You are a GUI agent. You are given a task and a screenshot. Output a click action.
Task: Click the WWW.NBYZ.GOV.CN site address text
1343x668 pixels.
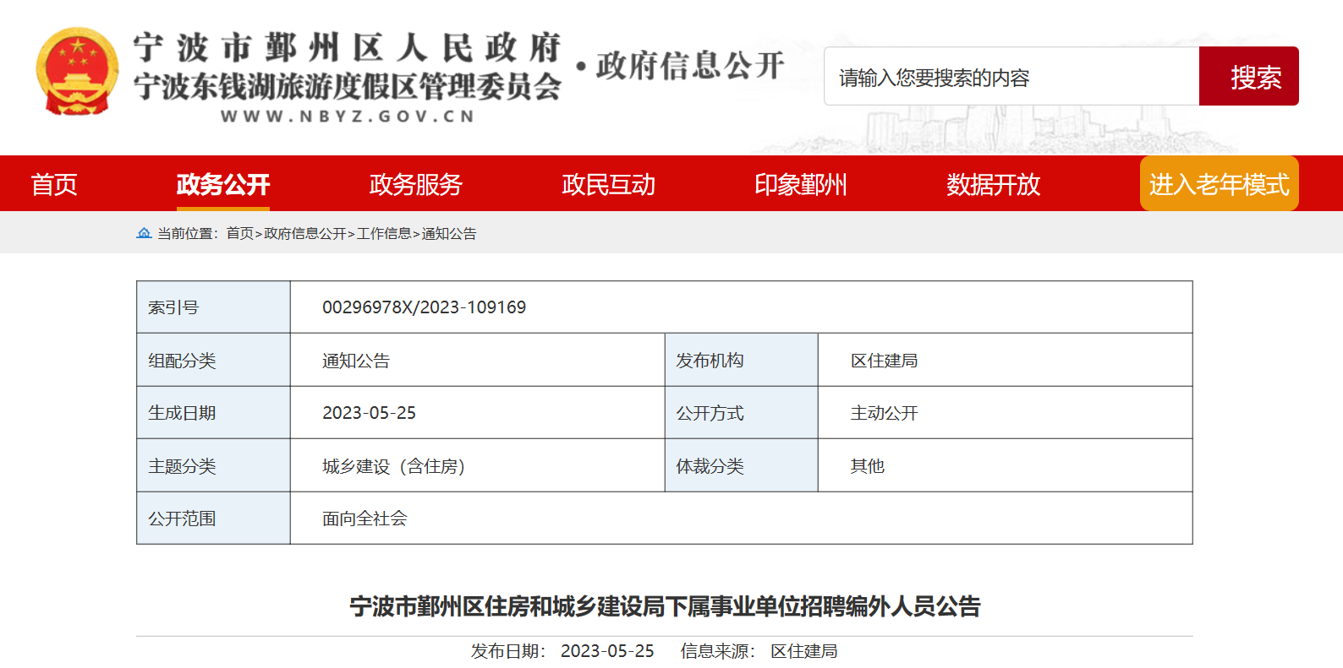348,117
